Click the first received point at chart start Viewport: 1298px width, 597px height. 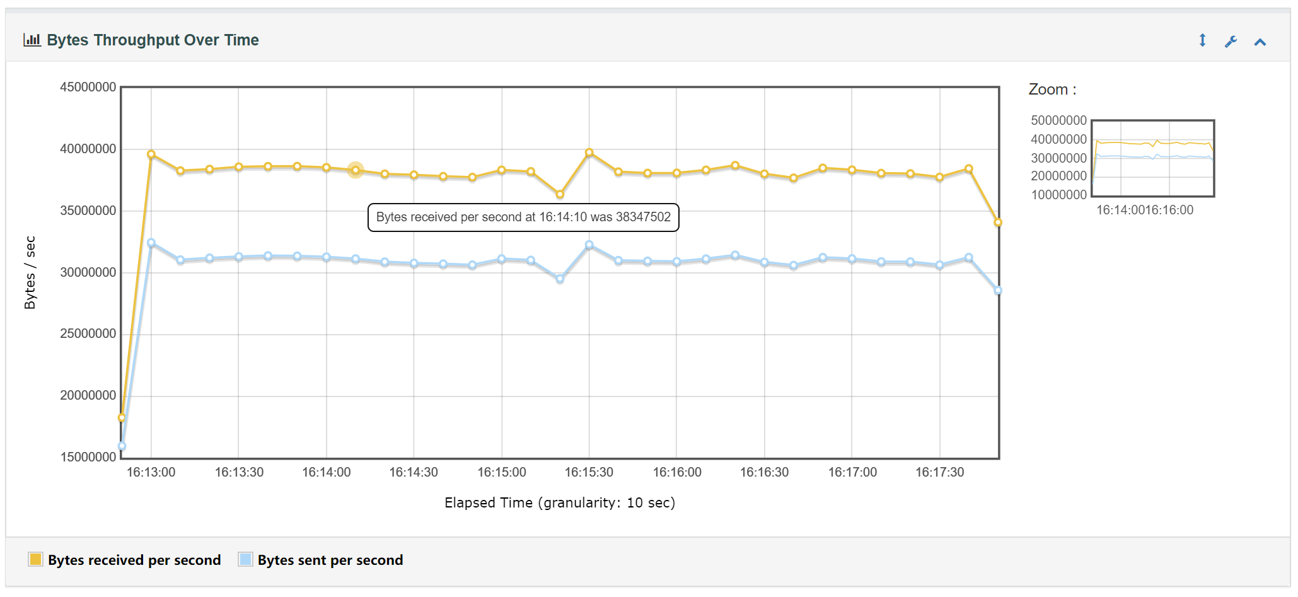pos(122,417)
